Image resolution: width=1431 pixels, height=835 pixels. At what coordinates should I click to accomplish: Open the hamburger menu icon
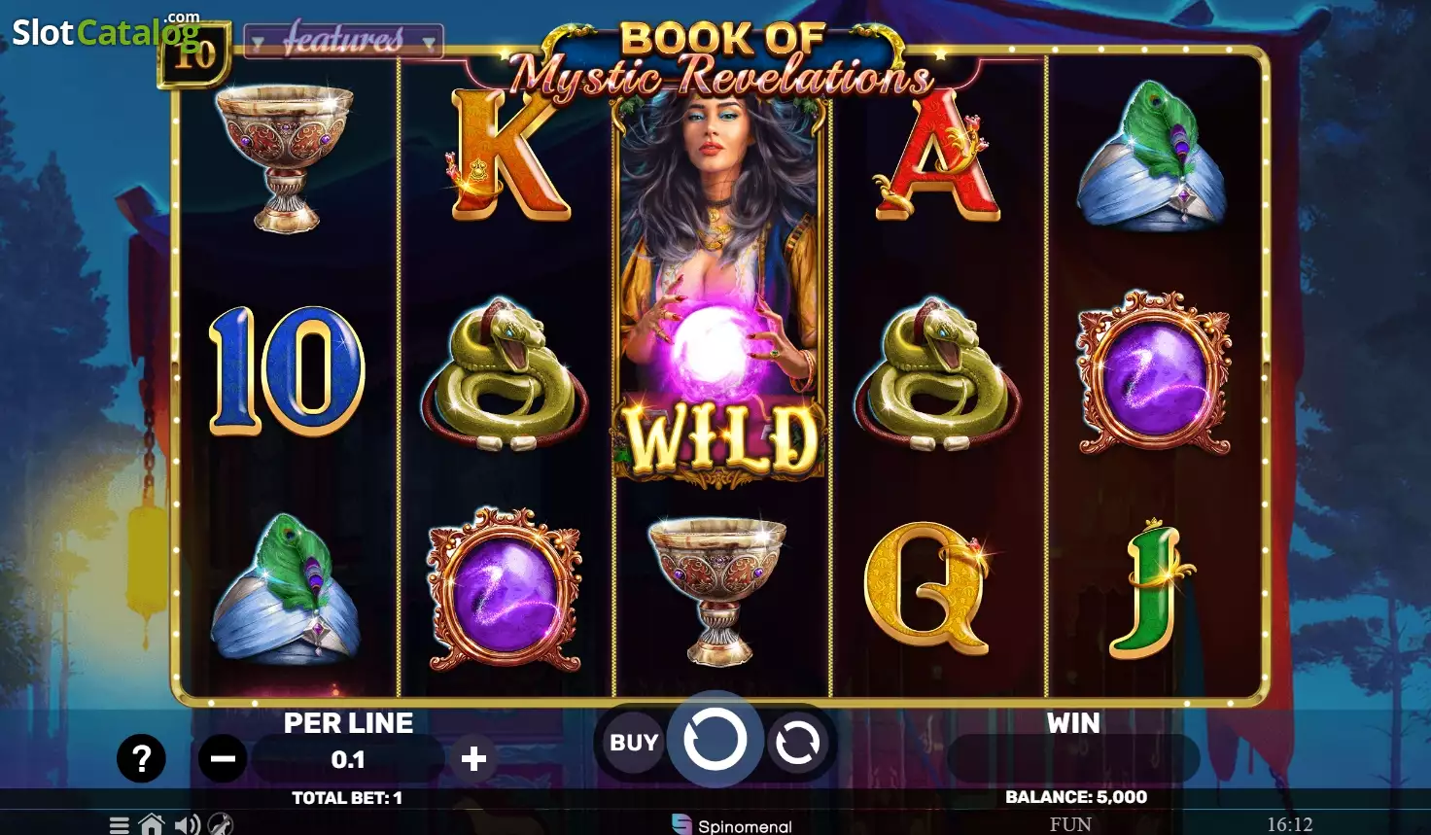click(120, 825)
